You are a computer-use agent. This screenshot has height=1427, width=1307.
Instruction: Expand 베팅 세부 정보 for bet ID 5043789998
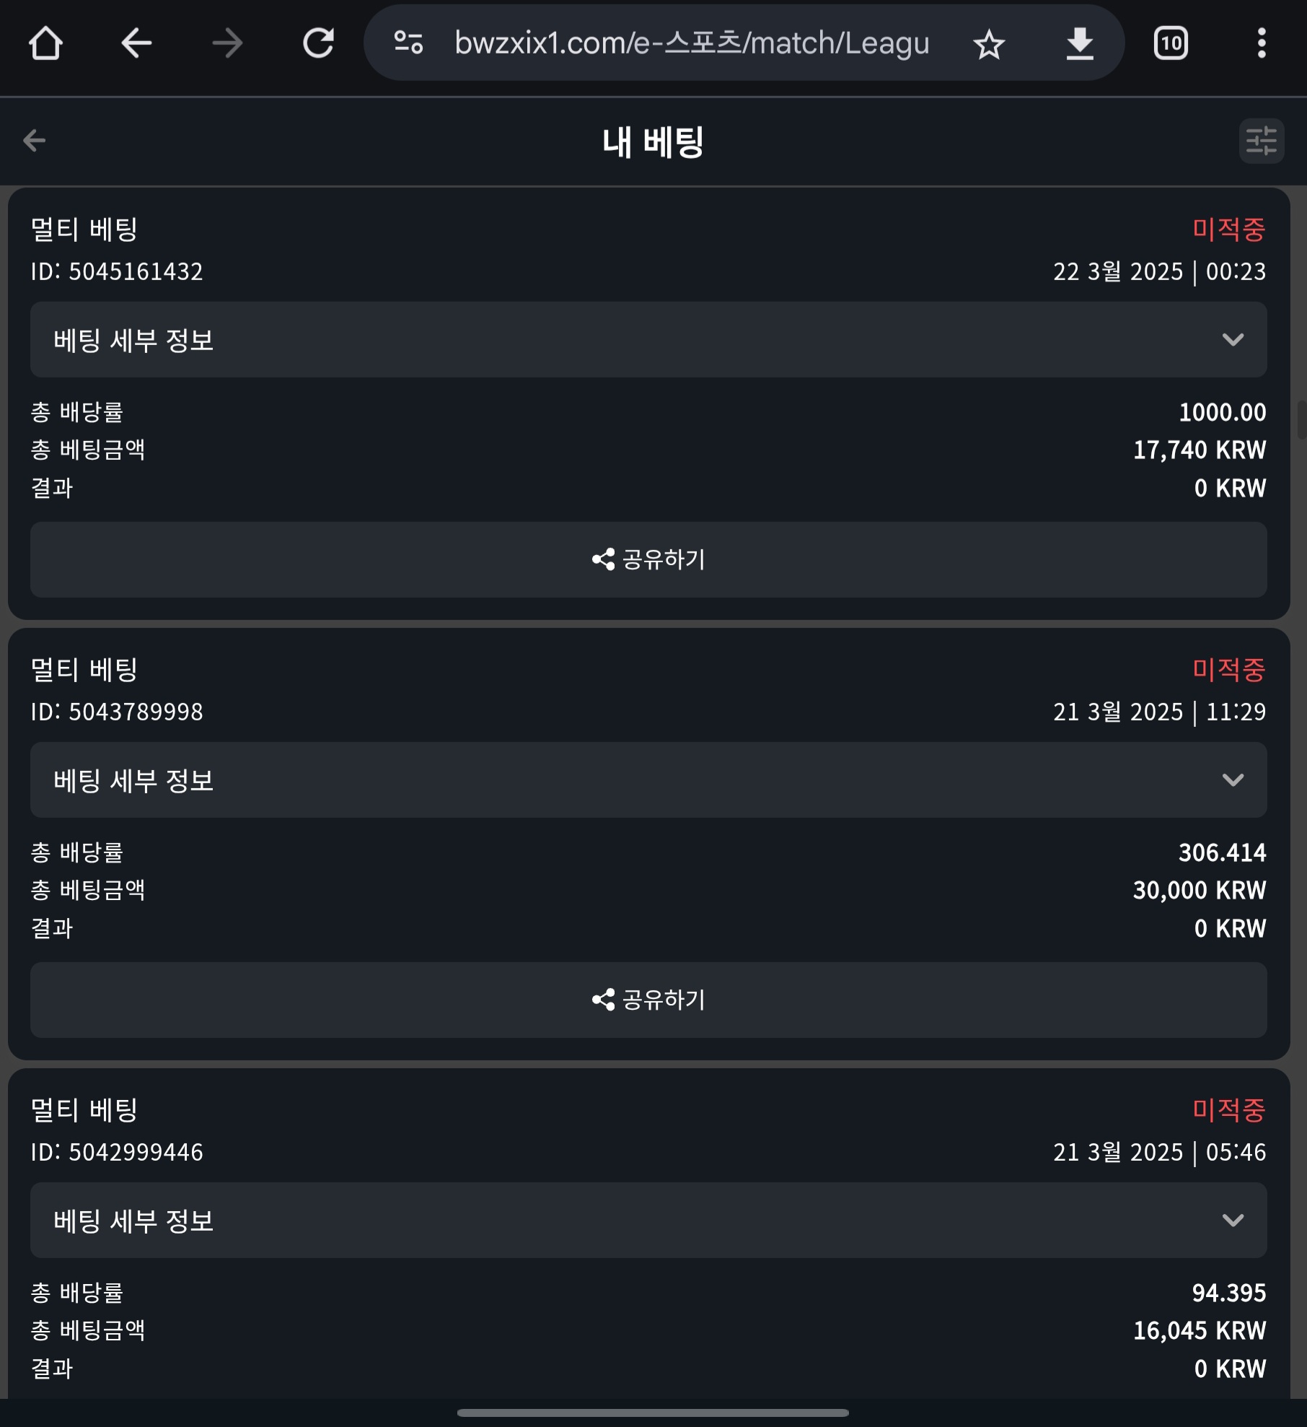coord(648,780)
